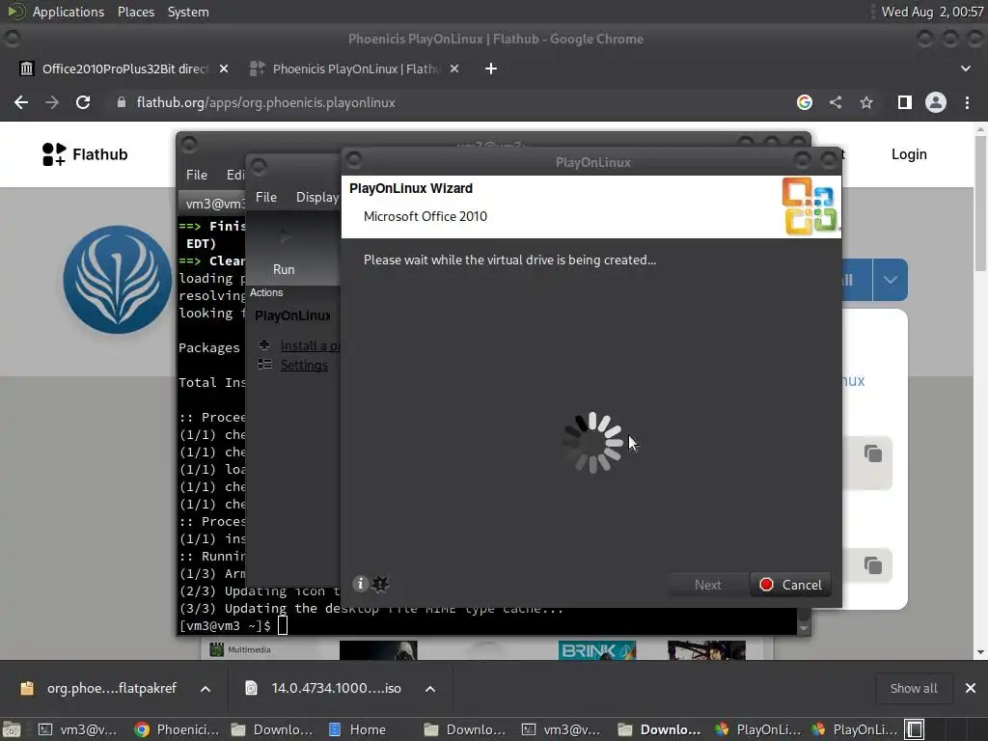Open System menu in top panel
The height and width of the screenshot is (741, 988).
coord(188,12)
